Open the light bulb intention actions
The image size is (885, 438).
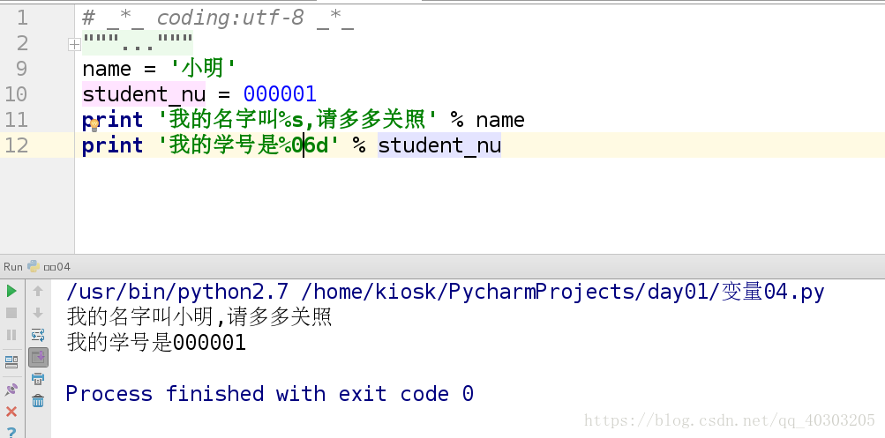tap(94, 125)
